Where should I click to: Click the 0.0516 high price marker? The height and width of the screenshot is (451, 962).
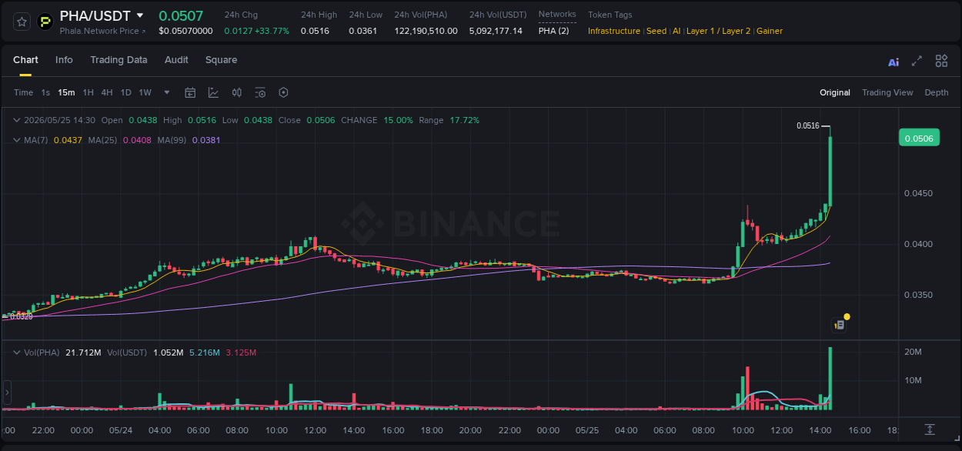[x=807, y=125]
